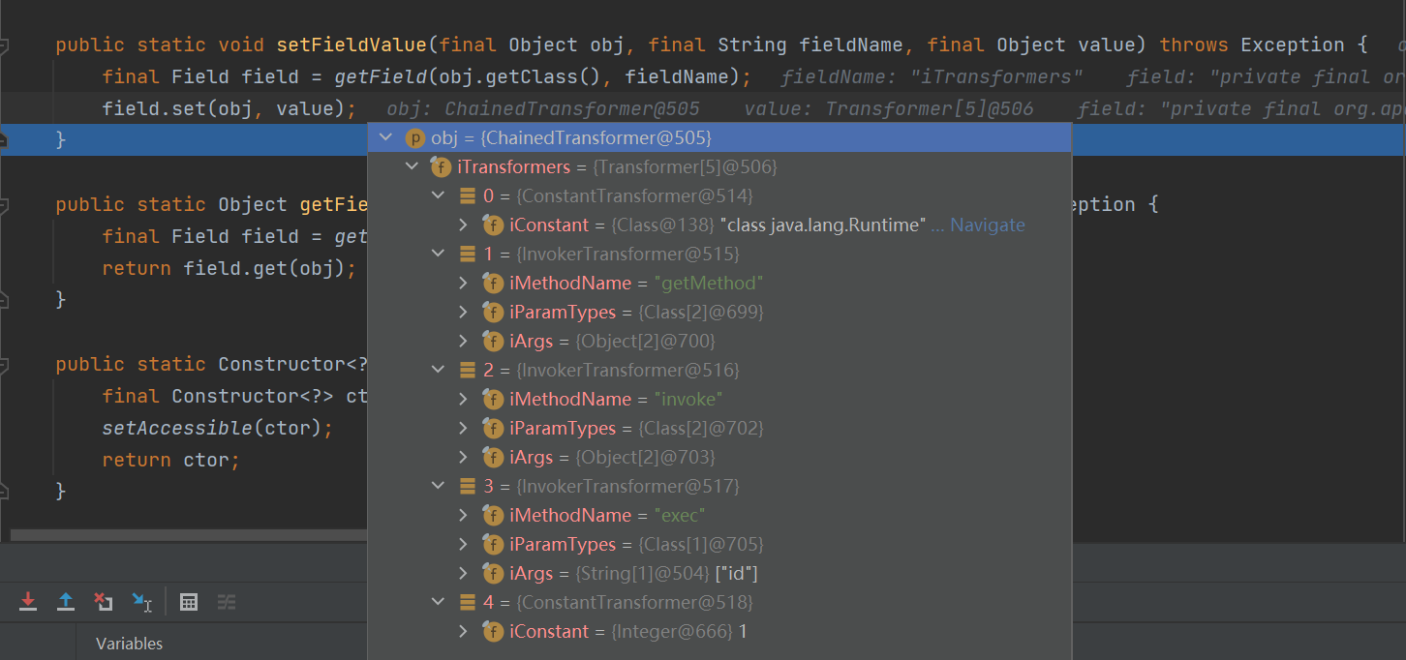Click the Run to Cursor icon

[x=141, y=602]
